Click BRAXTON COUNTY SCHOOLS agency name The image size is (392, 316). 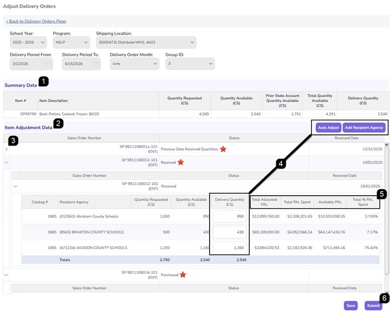91,232
